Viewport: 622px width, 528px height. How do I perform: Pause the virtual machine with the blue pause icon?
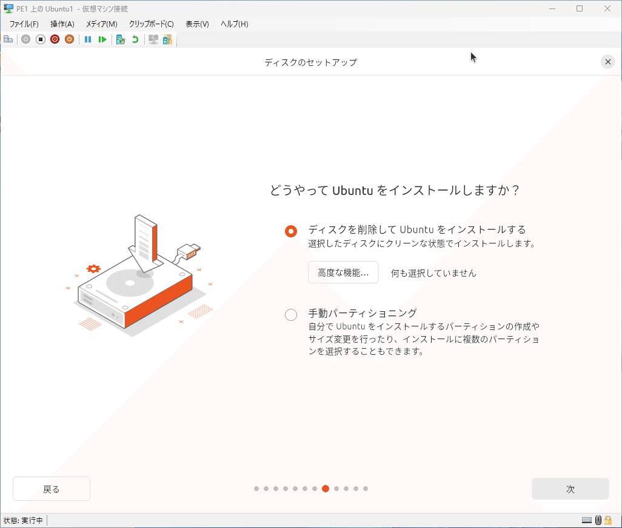(x=88, y=39)
